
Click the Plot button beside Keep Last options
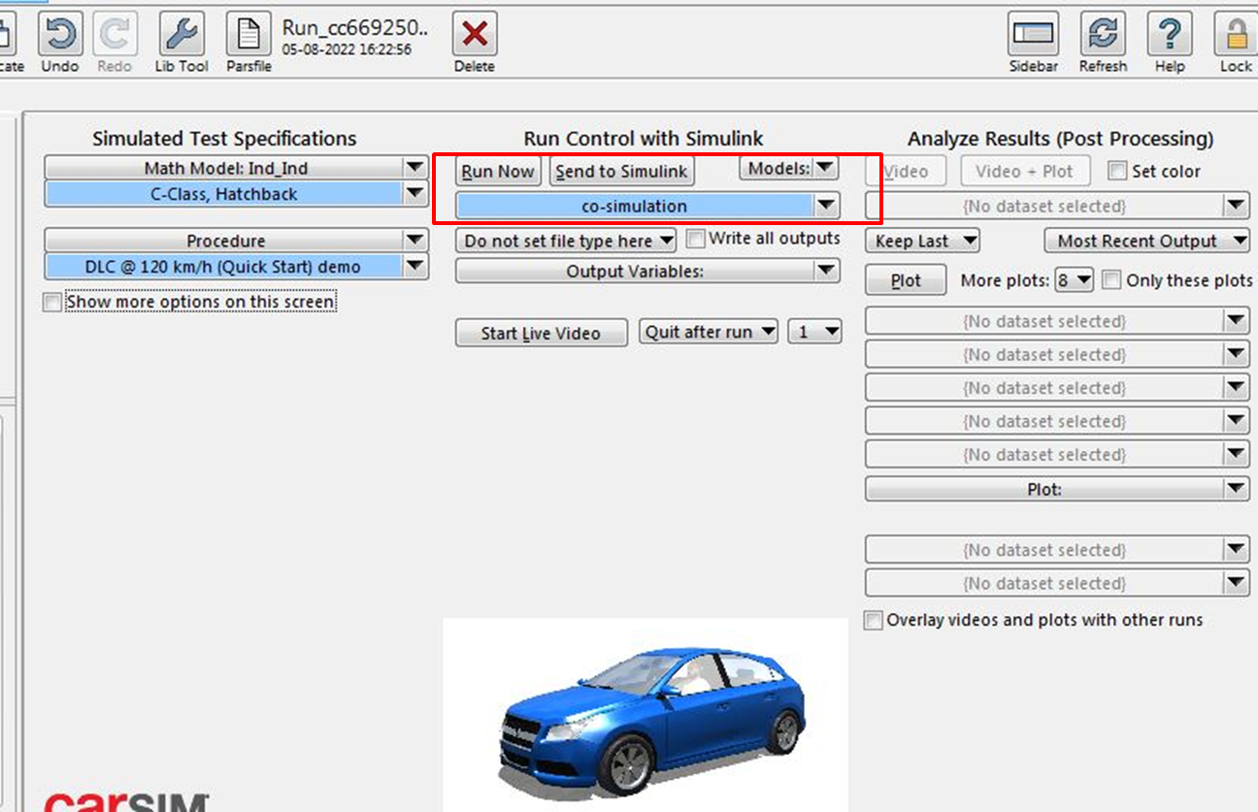pos(906,280)
